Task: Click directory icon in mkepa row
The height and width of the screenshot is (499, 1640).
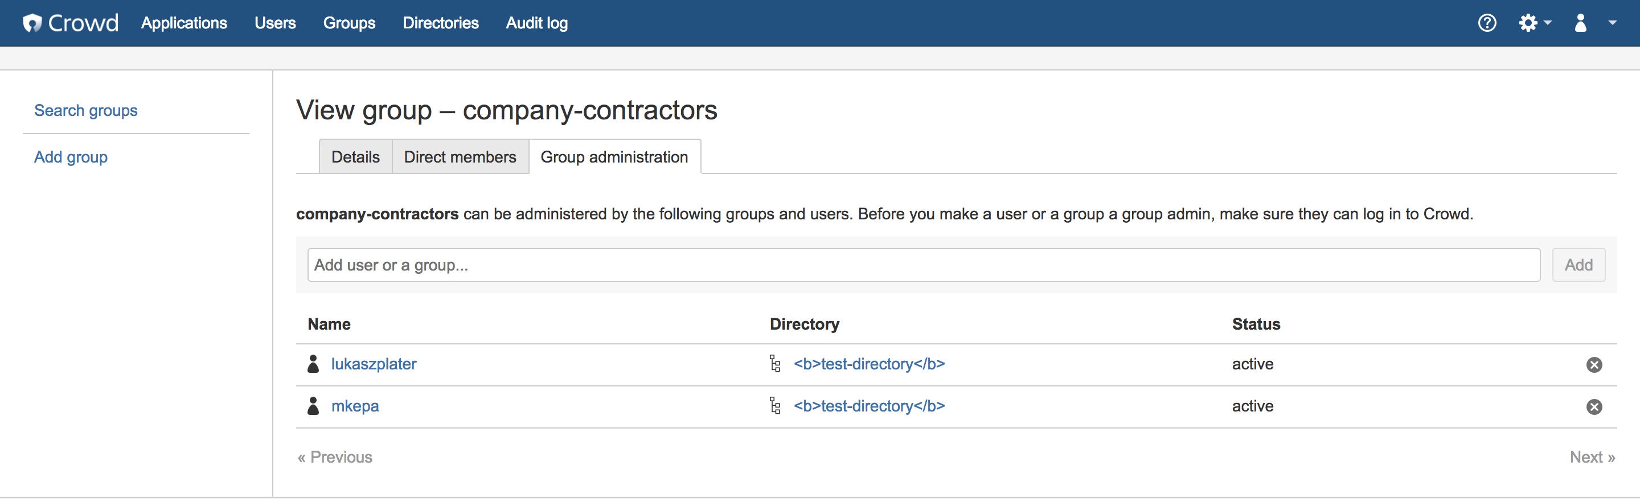Action: 775,406
